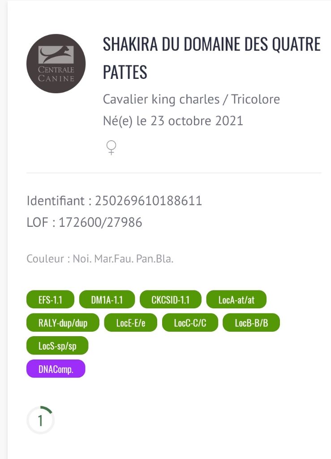Viewport: 331px width, 459px height.
Task: Click the circular progress indicator showing 1
Action: click(x=40, y=420)
